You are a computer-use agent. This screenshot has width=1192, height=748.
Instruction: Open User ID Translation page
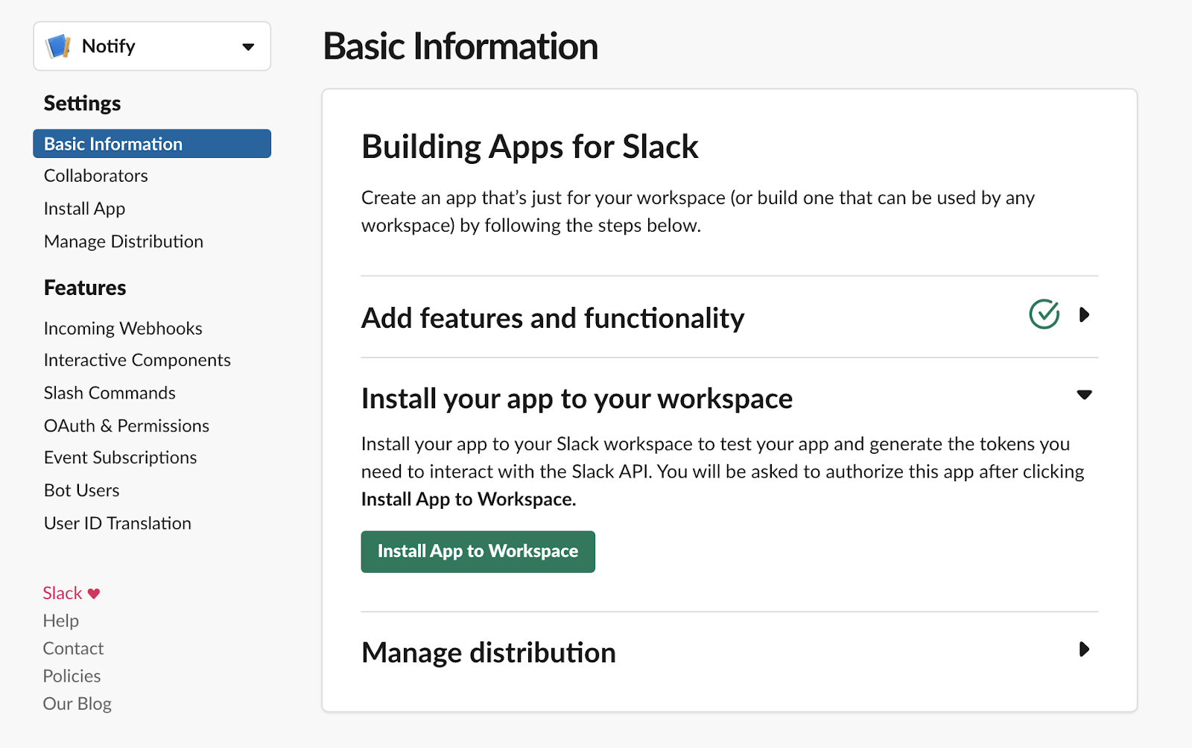click(118, 523)
